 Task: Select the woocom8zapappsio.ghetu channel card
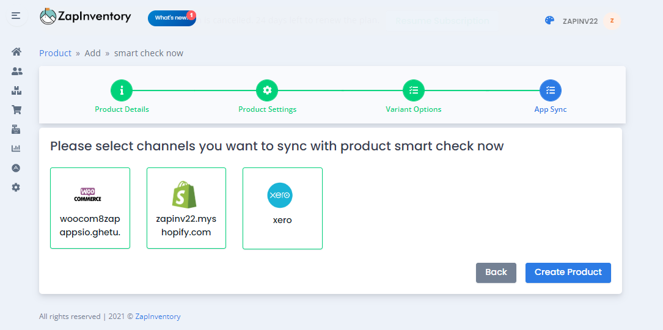click(90, 208)
